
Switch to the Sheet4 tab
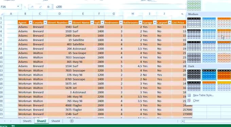pyautogui.click(x=55, y=121)
